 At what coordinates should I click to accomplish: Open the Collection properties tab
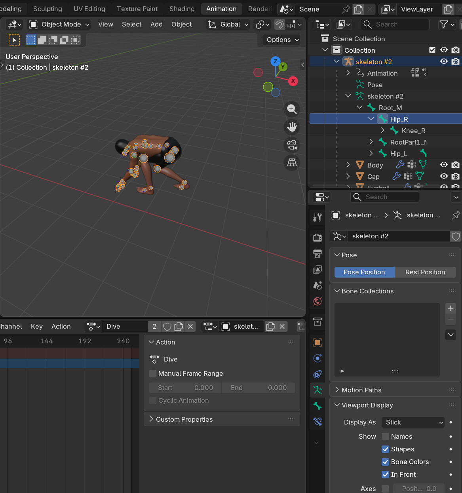(318, 322)
